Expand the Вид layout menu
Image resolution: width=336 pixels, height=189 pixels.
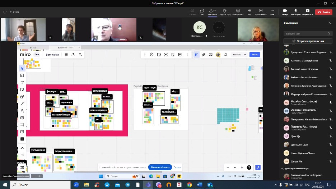249,11
